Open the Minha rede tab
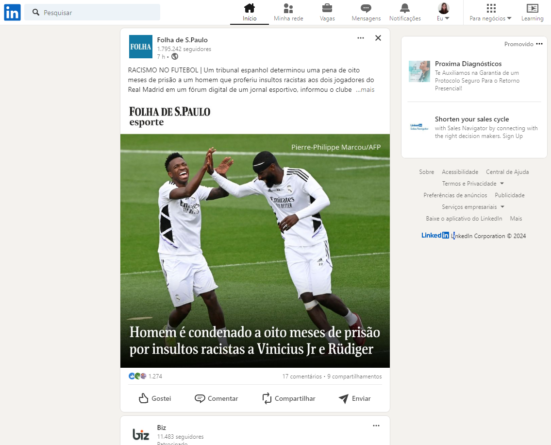This screenshot has width=551, height=445. click(x=288, y=12)
